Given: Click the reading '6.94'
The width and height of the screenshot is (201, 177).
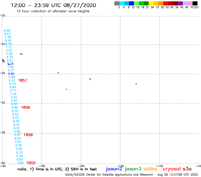Looking at the screenshot, I should pos(13,87).
